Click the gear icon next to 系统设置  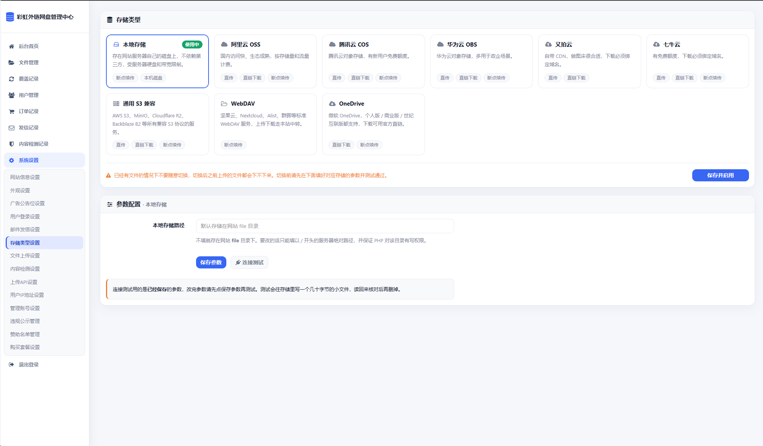pyautogui.click(x=12, y=160)
